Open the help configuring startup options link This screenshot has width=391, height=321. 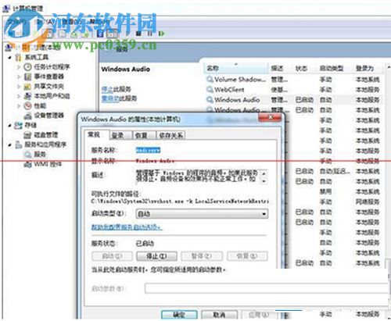point(127,227)
